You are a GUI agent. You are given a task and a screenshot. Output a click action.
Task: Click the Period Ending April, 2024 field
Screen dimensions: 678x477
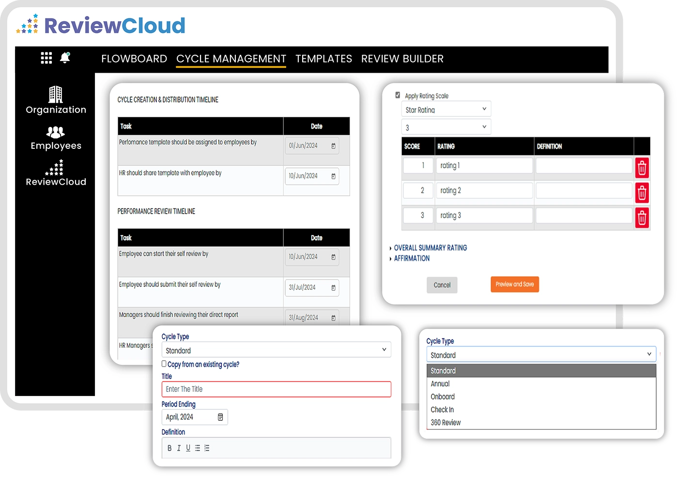(195, 417)
